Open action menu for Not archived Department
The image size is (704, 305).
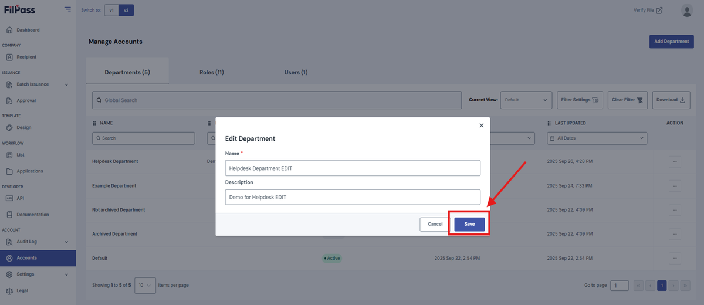(x=675, y=209)
